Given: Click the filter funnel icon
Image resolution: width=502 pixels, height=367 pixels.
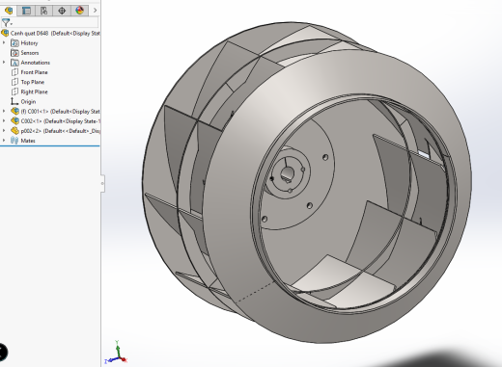Looking at the screenshot, I should (x=7, y=22).
